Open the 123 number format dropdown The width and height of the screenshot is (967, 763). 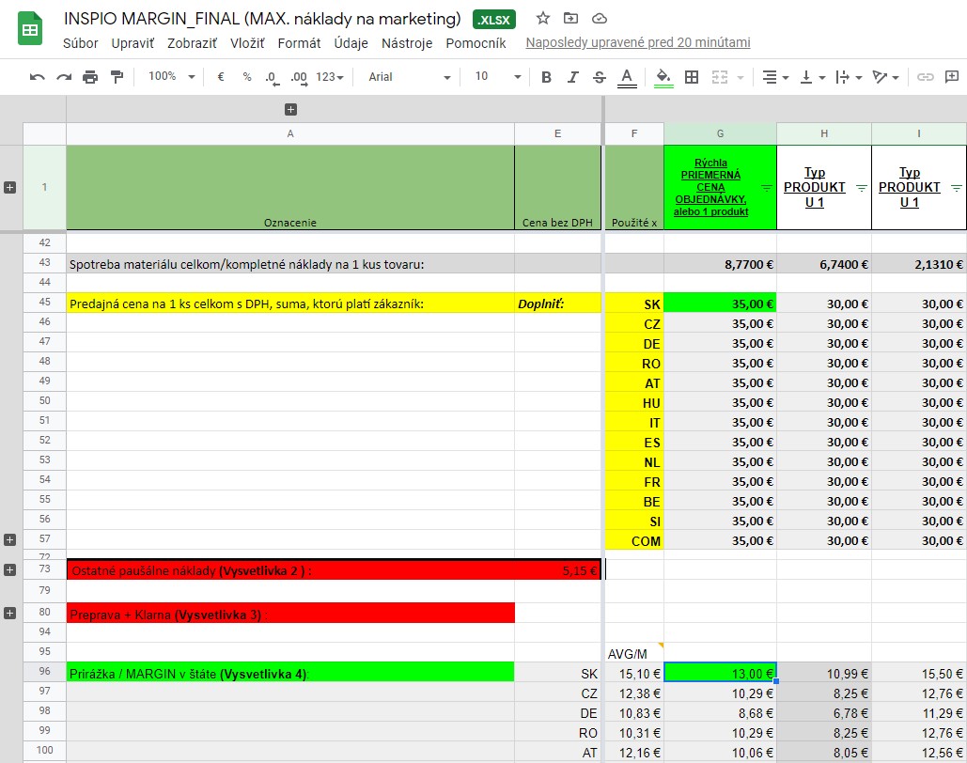click(330, 77)
